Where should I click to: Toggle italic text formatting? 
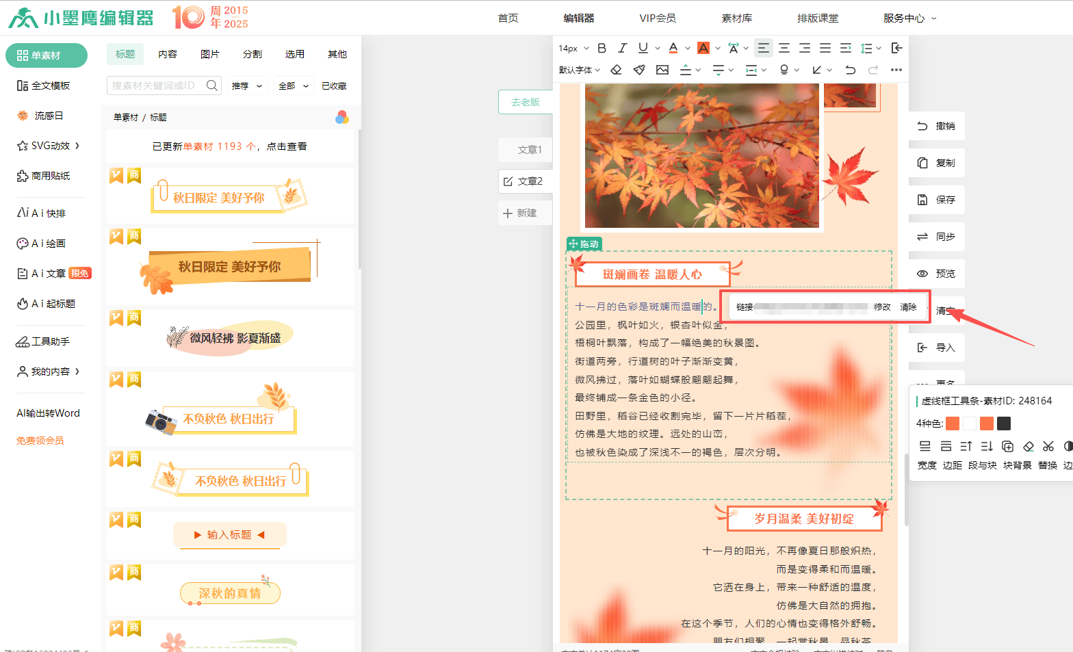pos(622,48)
